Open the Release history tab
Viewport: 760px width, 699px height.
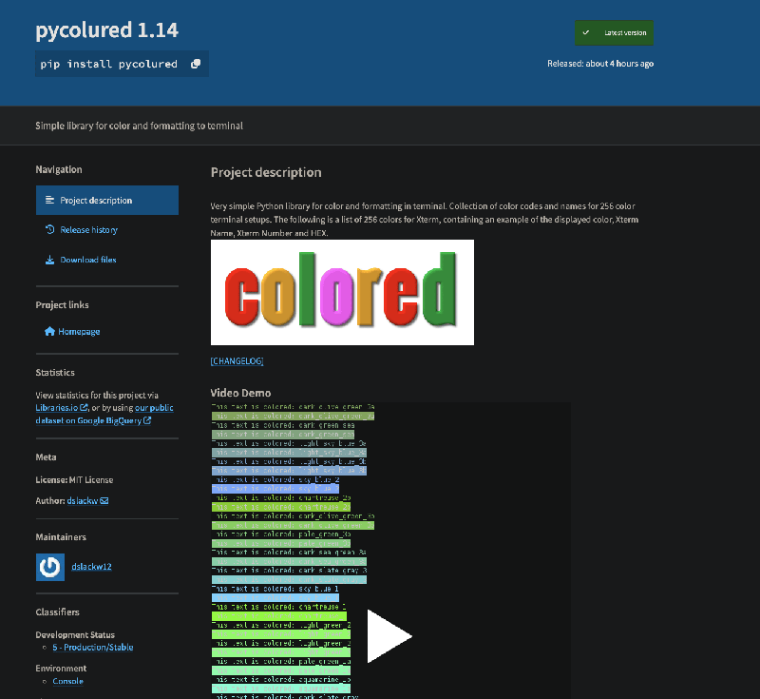[107, 229]
